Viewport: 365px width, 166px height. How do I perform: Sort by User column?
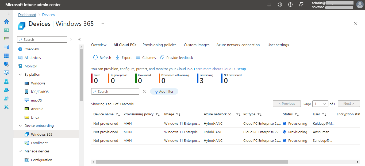pos(320,114)
